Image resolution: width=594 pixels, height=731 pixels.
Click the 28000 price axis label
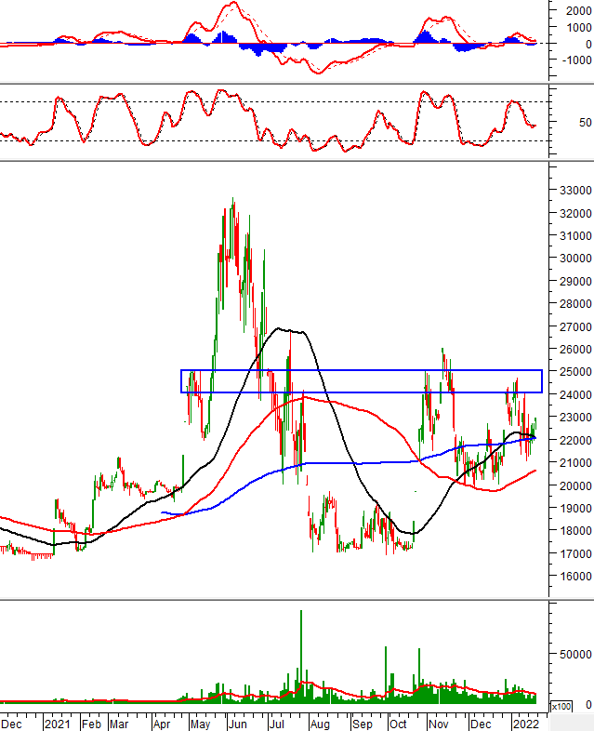click(x=575, y=303)
